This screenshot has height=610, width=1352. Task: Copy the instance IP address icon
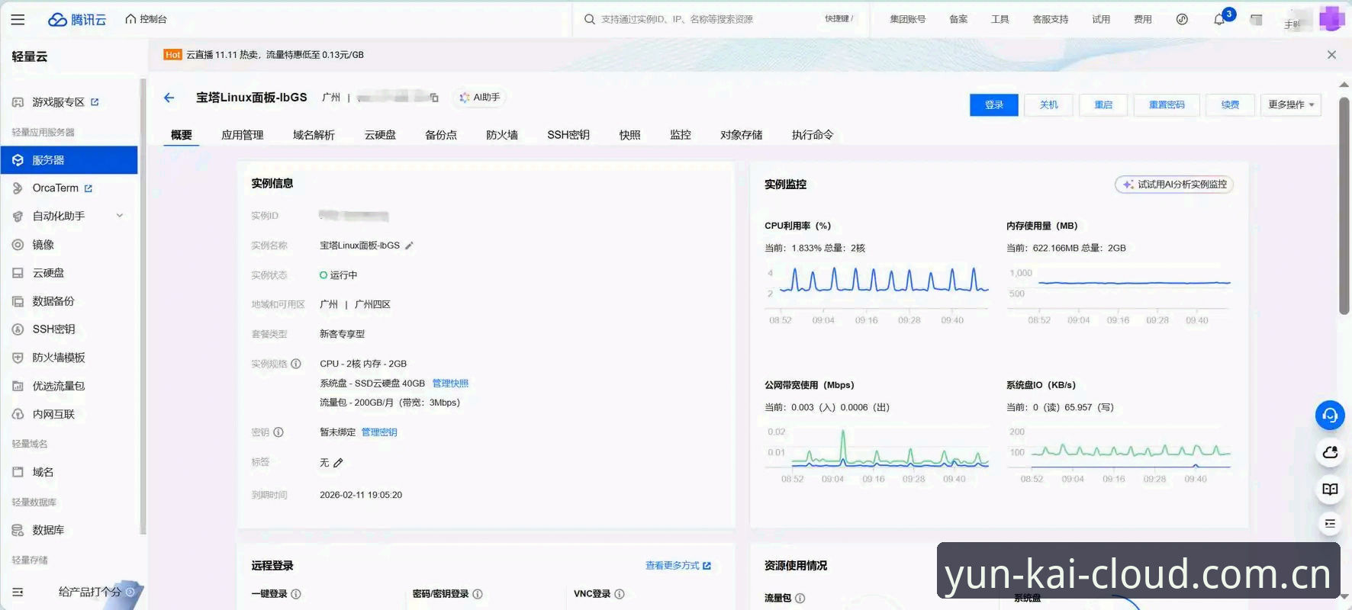[x=434, y=98]
